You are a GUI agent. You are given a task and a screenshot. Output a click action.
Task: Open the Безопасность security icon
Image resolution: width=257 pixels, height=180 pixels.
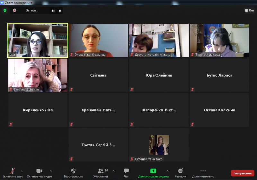(x=73, y=171)
